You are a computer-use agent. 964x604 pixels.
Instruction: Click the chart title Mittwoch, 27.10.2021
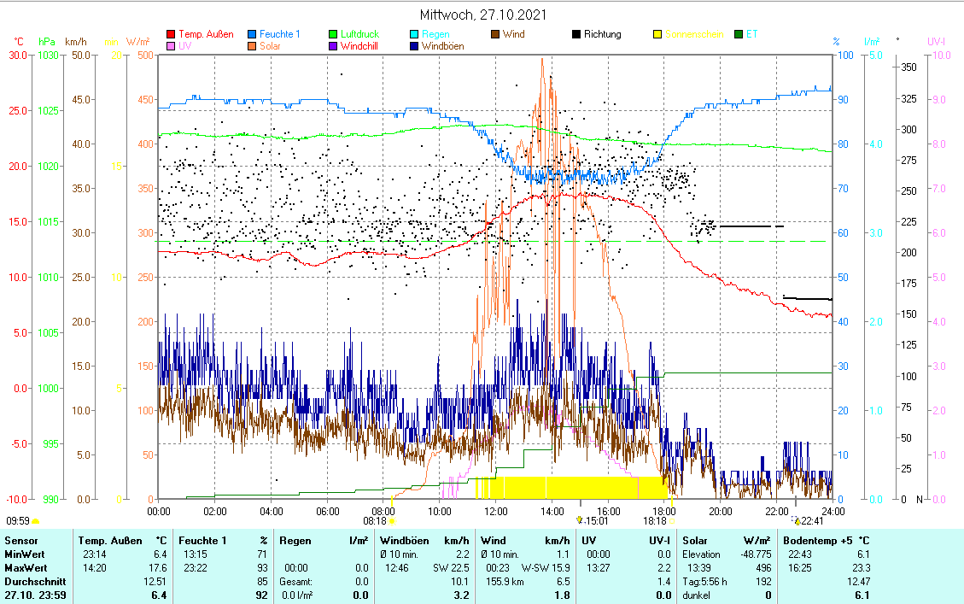coord(482,15)
